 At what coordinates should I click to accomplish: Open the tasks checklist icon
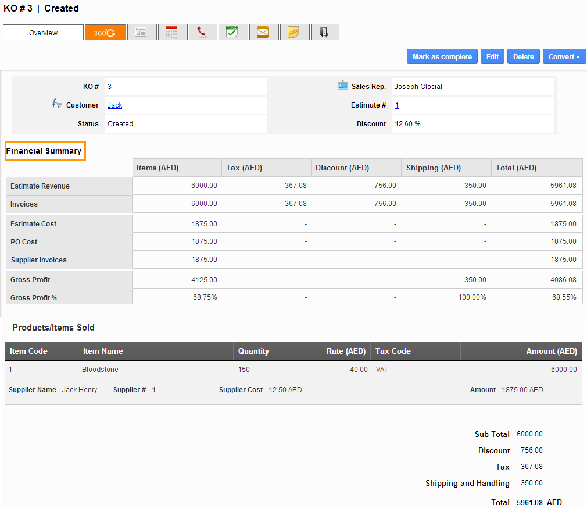coord(233,32)
